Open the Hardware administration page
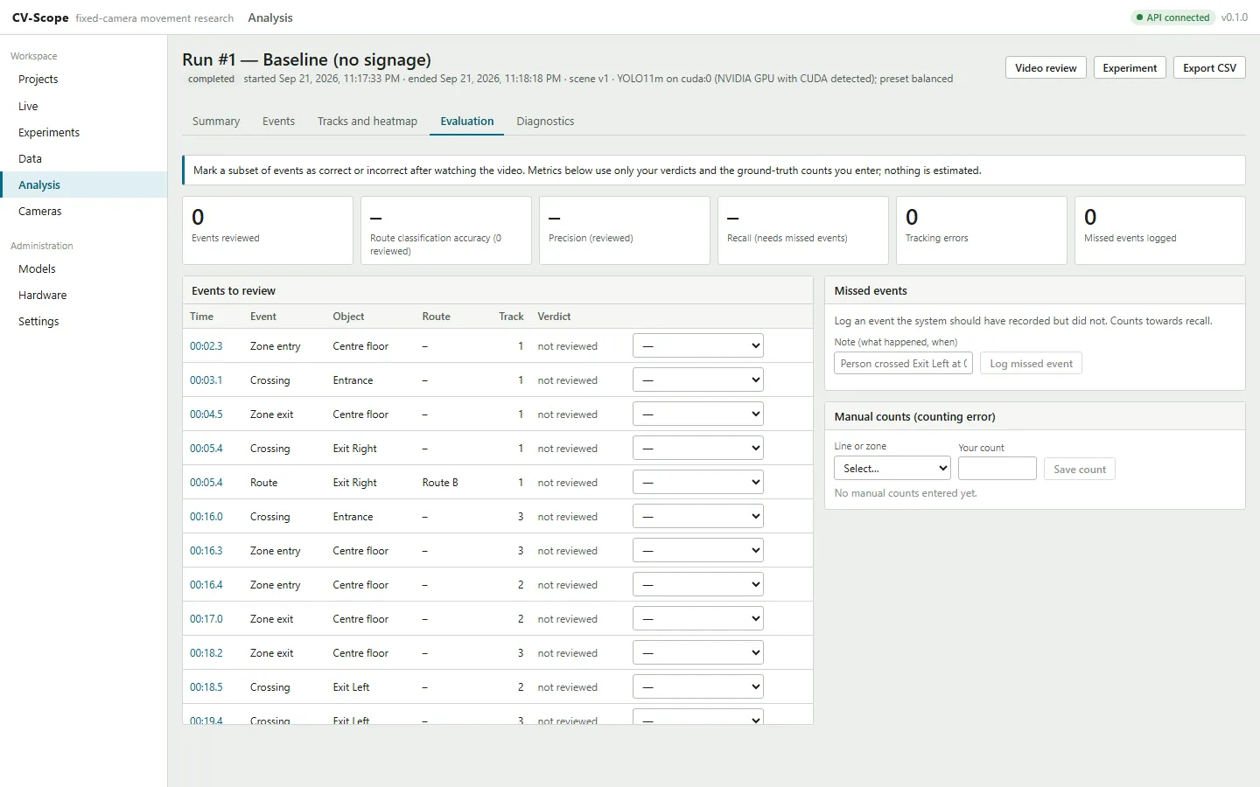 [83, 295]
